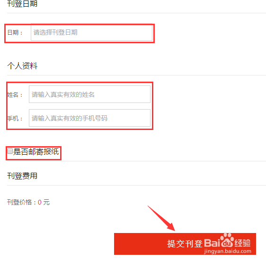Submit the form with 提交刊登 button
This screenshot has width=266, height=261.
185,243
